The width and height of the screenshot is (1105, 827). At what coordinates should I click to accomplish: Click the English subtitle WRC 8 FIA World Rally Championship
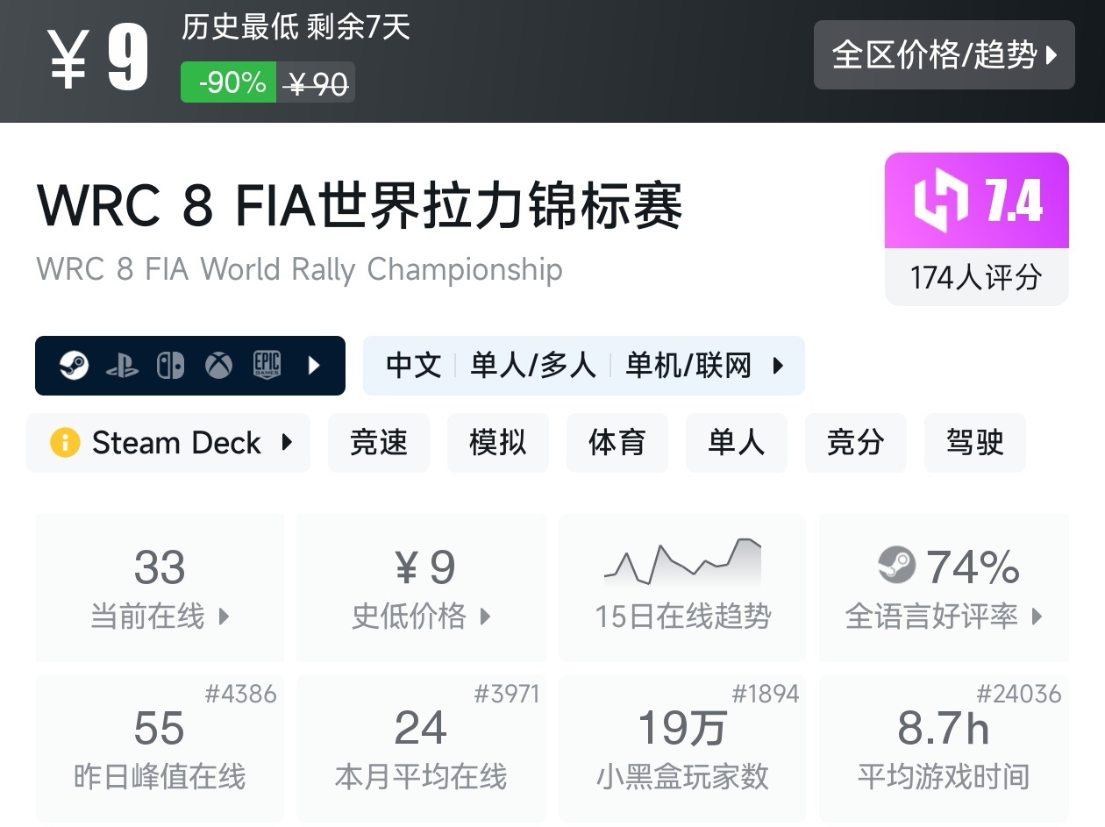(x=299, y=269)
